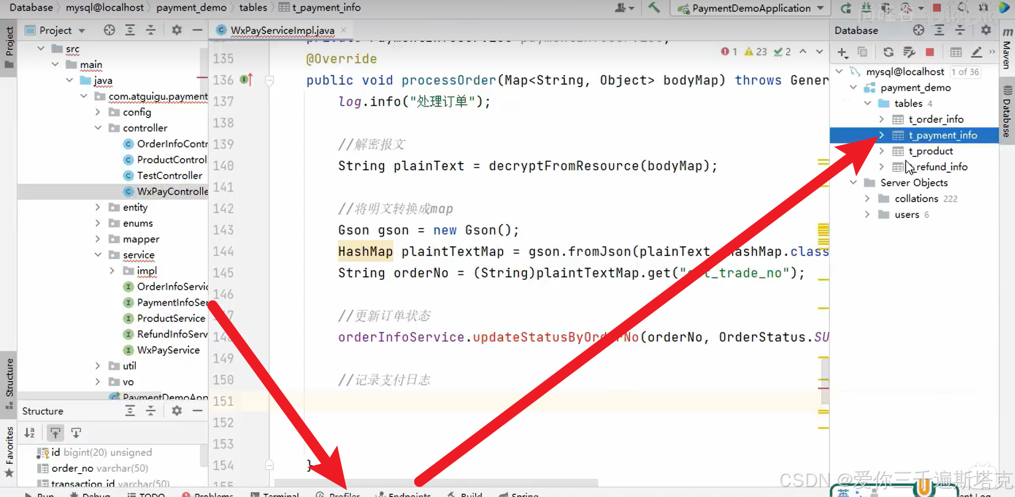Open Structure panel settings gear
This screenshot has height=497, width=1015.
pos(177,411)
